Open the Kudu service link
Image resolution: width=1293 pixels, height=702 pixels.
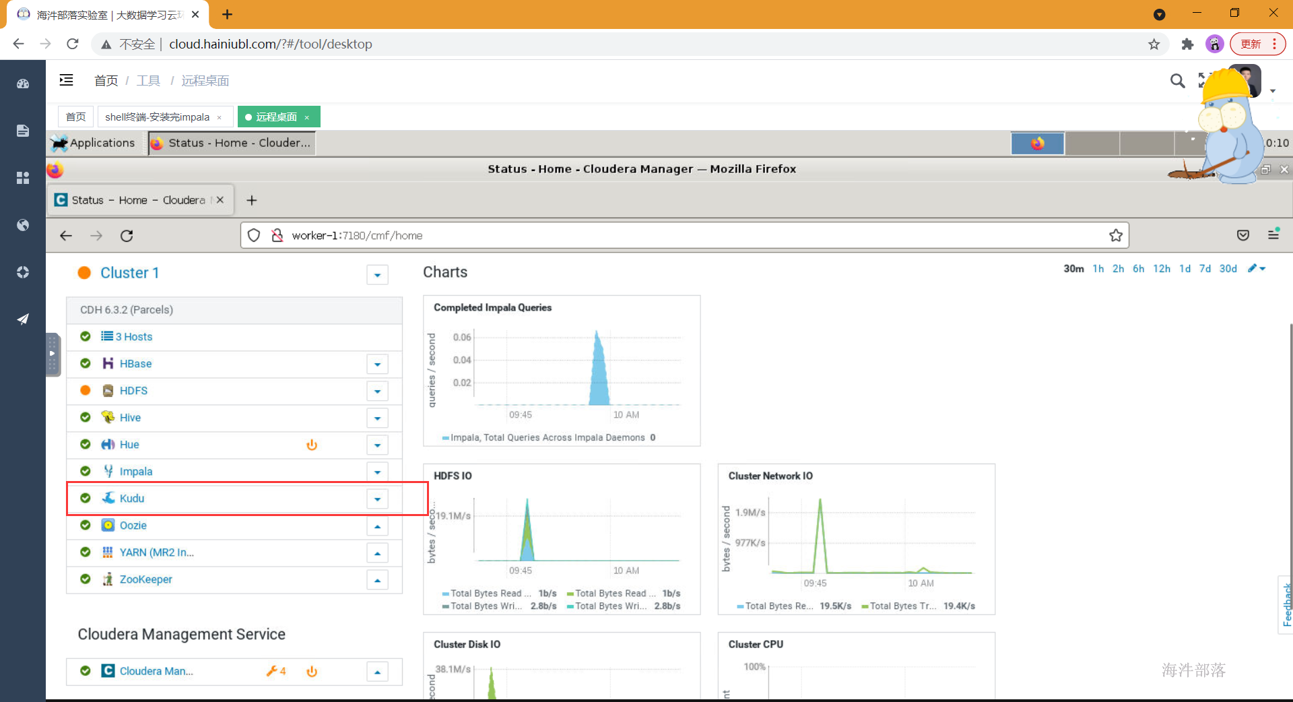132,499
